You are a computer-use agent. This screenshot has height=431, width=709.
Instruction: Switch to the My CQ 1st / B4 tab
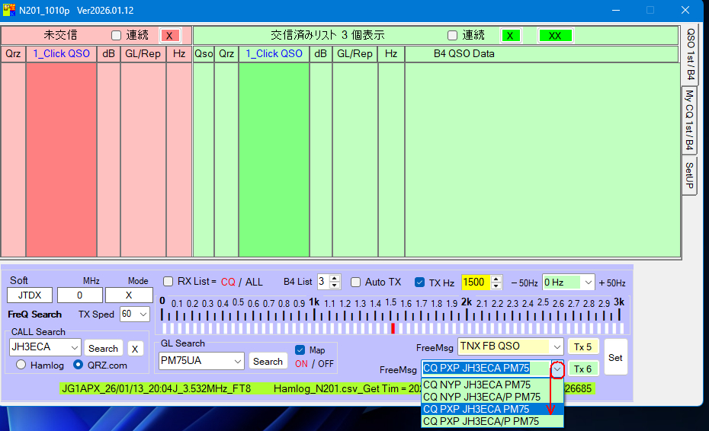[x=689, y=120]
